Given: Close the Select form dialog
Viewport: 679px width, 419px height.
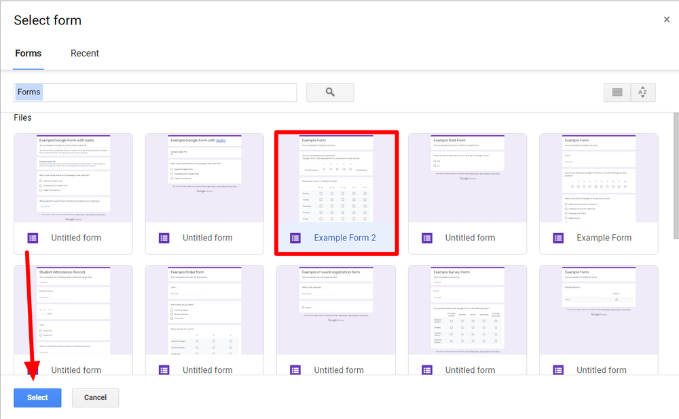Looking at the screenshot, I should pyautogui.click(x=666, y=19).
